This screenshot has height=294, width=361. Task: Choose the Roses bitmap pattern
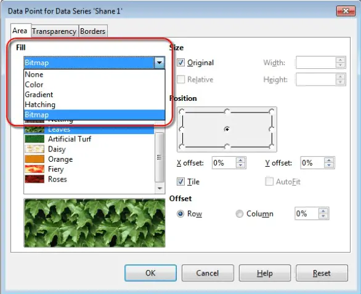tap(89, 179)
